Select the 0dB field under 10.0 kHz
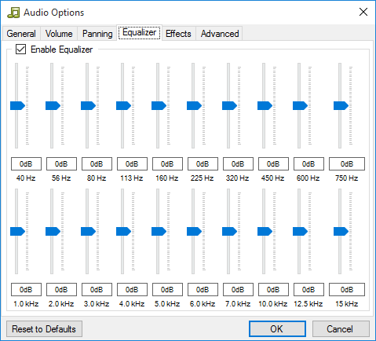This screenshot has height=341, width=376. 273,290
